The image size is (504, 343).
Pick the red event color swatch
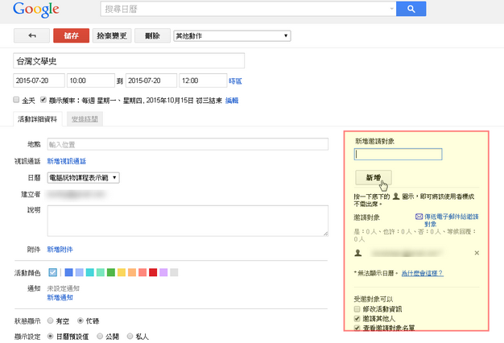pos(153,273)
